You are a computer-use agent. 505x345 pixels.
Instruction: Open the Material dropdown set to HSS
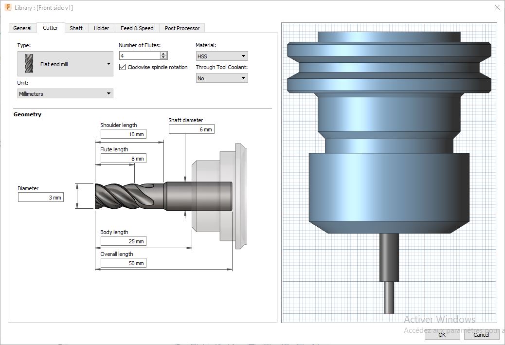click(222, 56)
